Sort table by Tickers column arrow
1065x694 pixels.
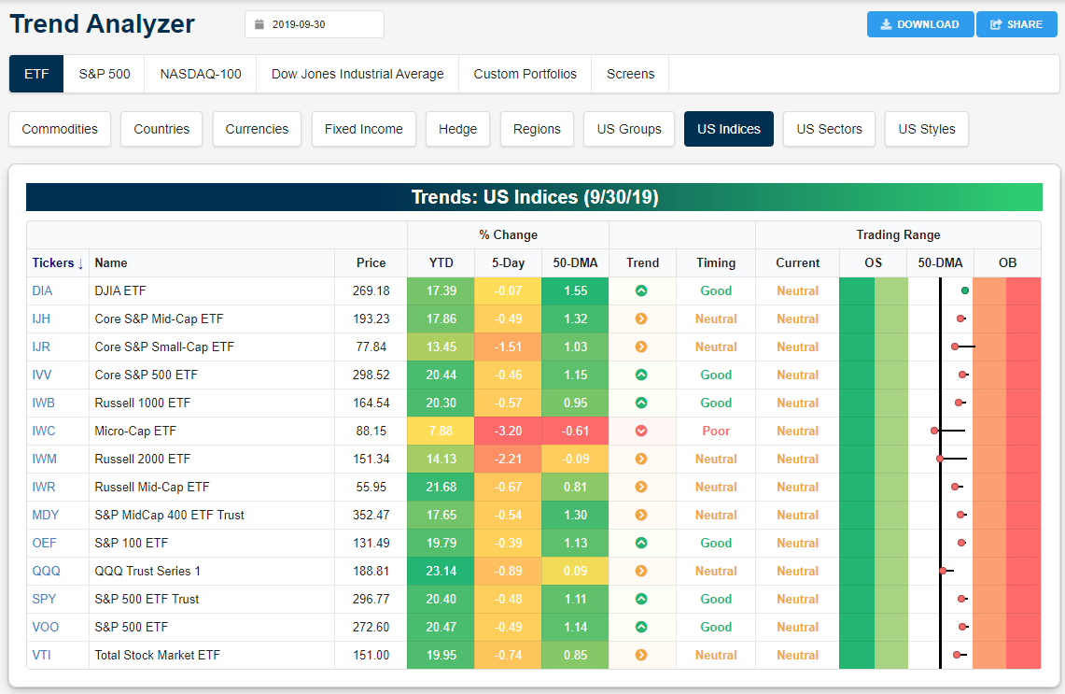[x=80, y=263]
